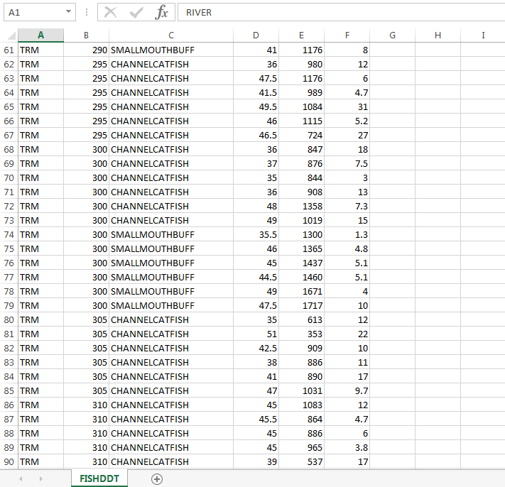Switch to the FISHDDT sheet tab
The width and height of the screenshot is (505, 487).
[x=99, y=478]
